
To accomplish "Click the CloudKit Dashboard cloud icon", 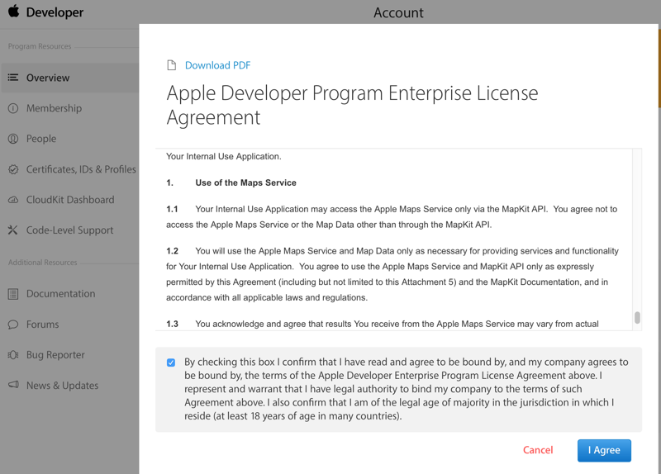I will tap(13, 200).
